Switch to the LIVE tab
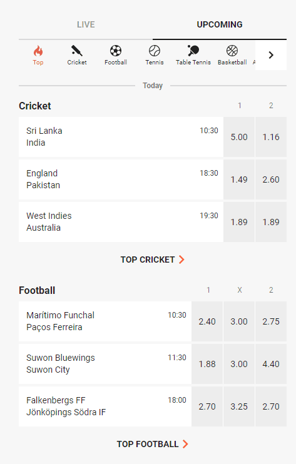Viewport: 296px width, 464px height. 86,24
